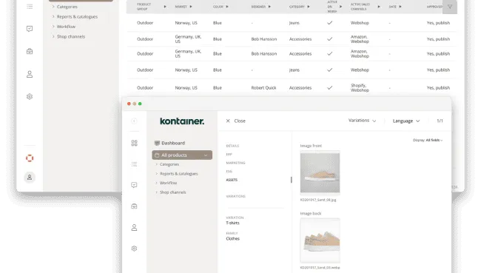Image resolution: width=481 pixels, height=273 pixels.
Task: Open the settings gear in back window sidebar
Action: pyautogui.click(x=30, y=97)
